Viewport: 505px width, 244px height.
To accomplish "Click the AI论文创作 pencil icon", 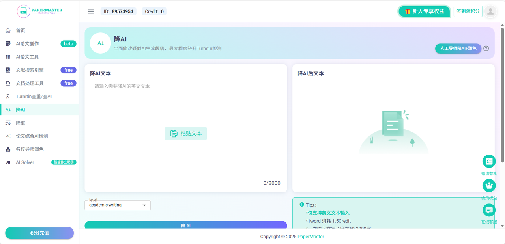I will (8, 44).
